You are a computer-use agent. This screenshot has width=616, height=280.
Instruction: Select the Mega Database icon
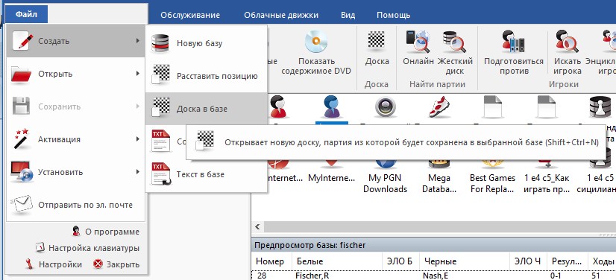coord(439,183)
